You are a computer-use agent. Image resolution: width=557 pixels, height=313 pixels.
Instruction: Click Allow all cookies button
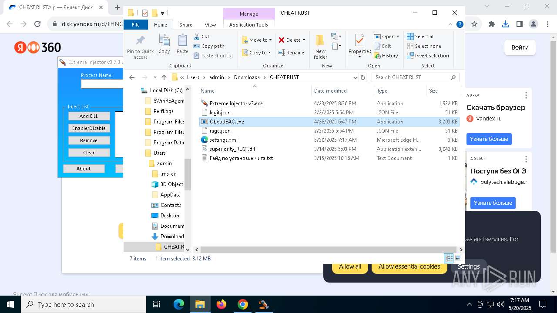tap(350, 266)
